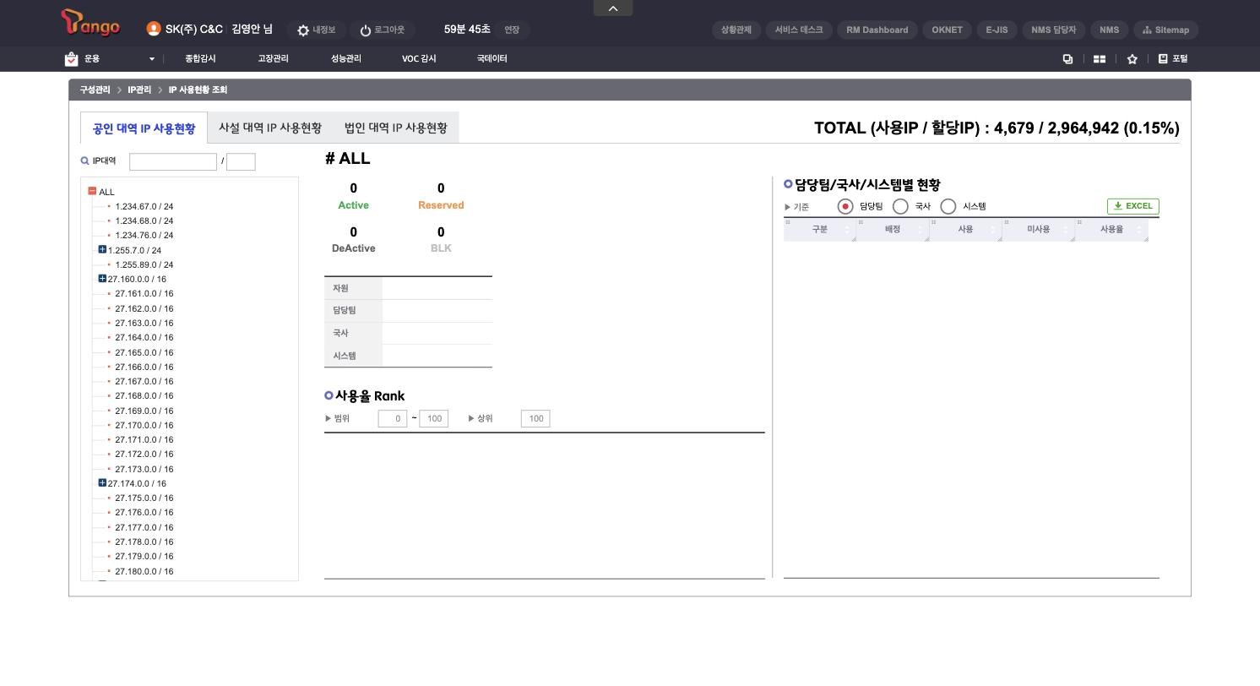
Task: Click the grid layout icon
Action: coord(1100,59)
